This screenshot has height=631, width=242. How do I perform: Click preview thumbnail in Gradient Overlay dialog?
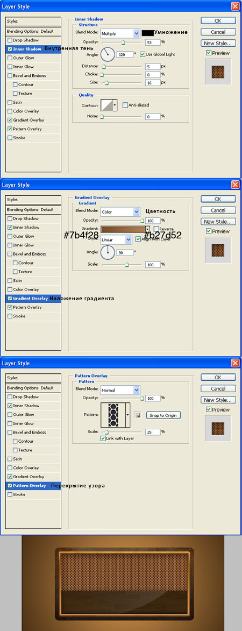[218, 250]
